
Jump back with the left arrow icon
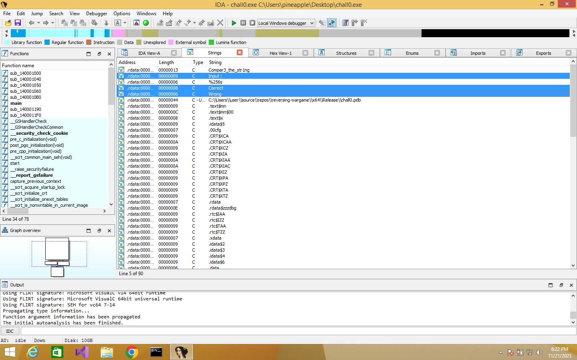(x=31, y=23)
